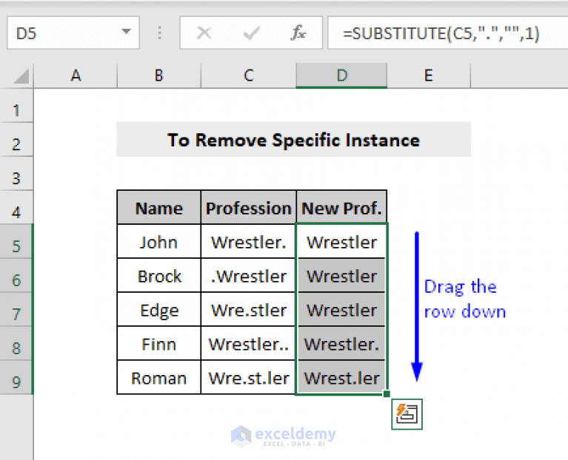Cancel the formula entry with the X icon
The width and height of the screenshot is (568, 460).
204,33
